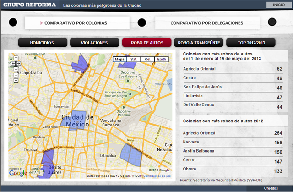Pan the map down with the arrow
Screen dimensions: 293x192
[16, 69]
